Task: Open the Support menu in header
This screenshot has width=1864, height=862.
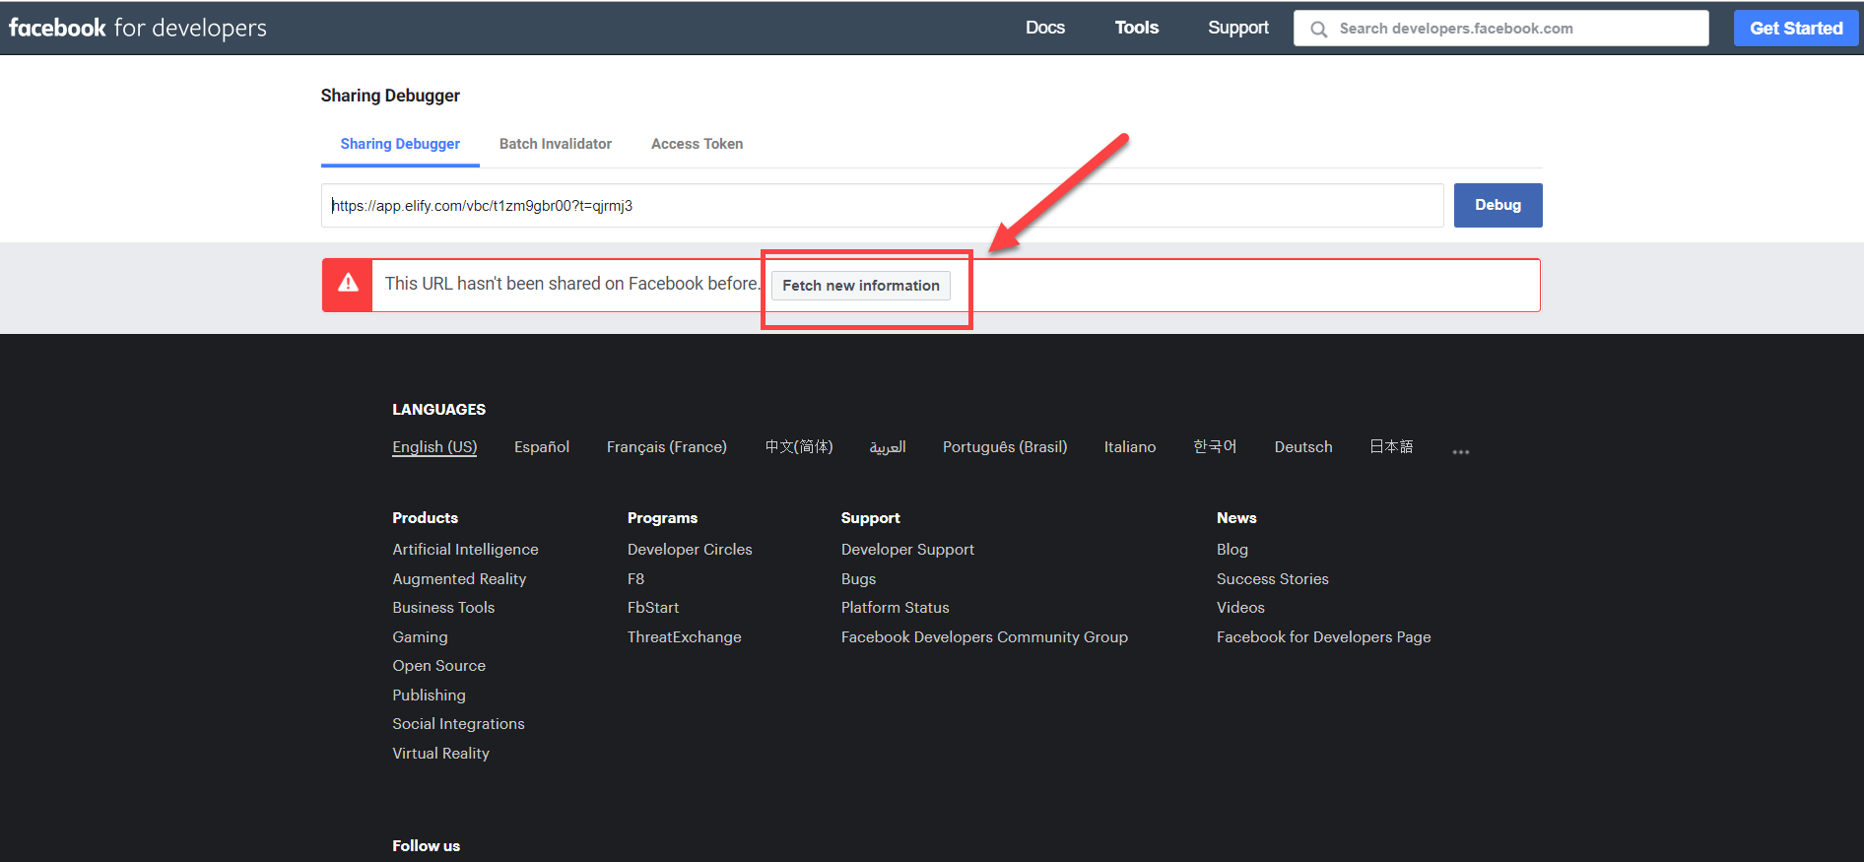Action: pyautogui.click(x=1237, y=28)
